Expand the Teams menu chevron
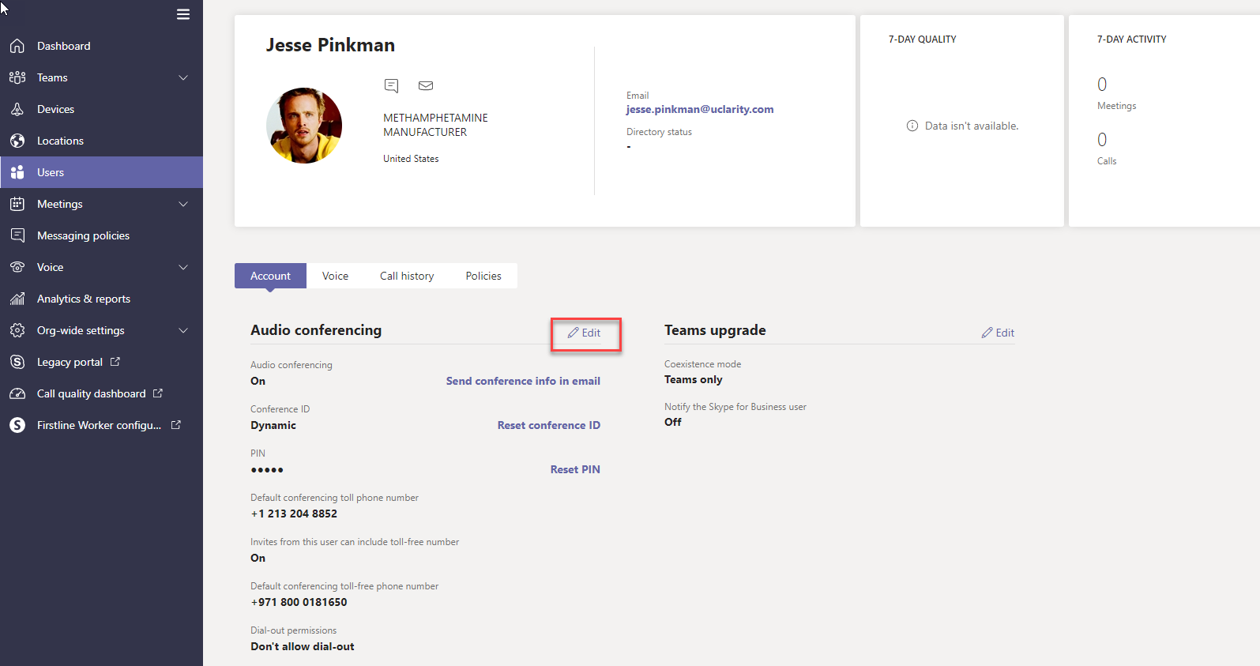 (183, 77)
